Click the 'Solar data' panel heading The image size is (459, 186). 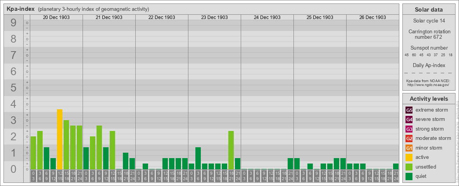click(x=429, y=10)
